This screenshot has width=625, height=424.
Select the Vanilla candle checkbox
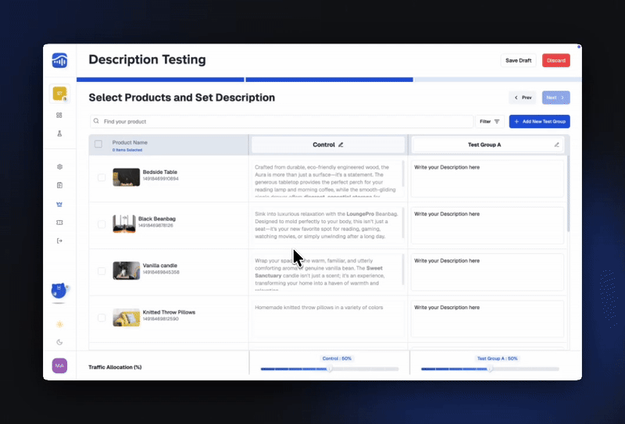click(102, 271)
